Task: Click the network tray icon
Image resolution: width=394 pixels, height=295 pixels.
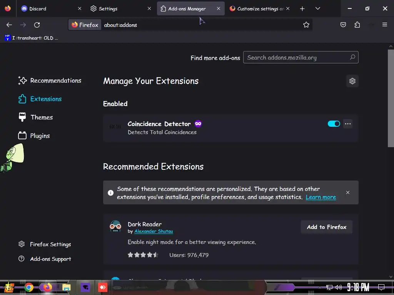Action: 329,287
